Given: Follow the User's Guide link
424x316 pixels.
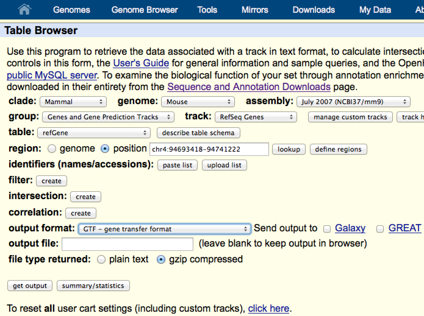Looking at the screenshot, I should (x=141, y=63).
